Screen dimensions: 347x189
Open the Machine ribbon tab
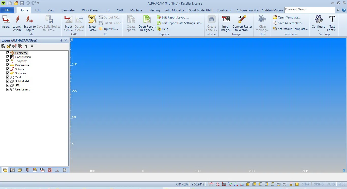(x=136, y=10)
